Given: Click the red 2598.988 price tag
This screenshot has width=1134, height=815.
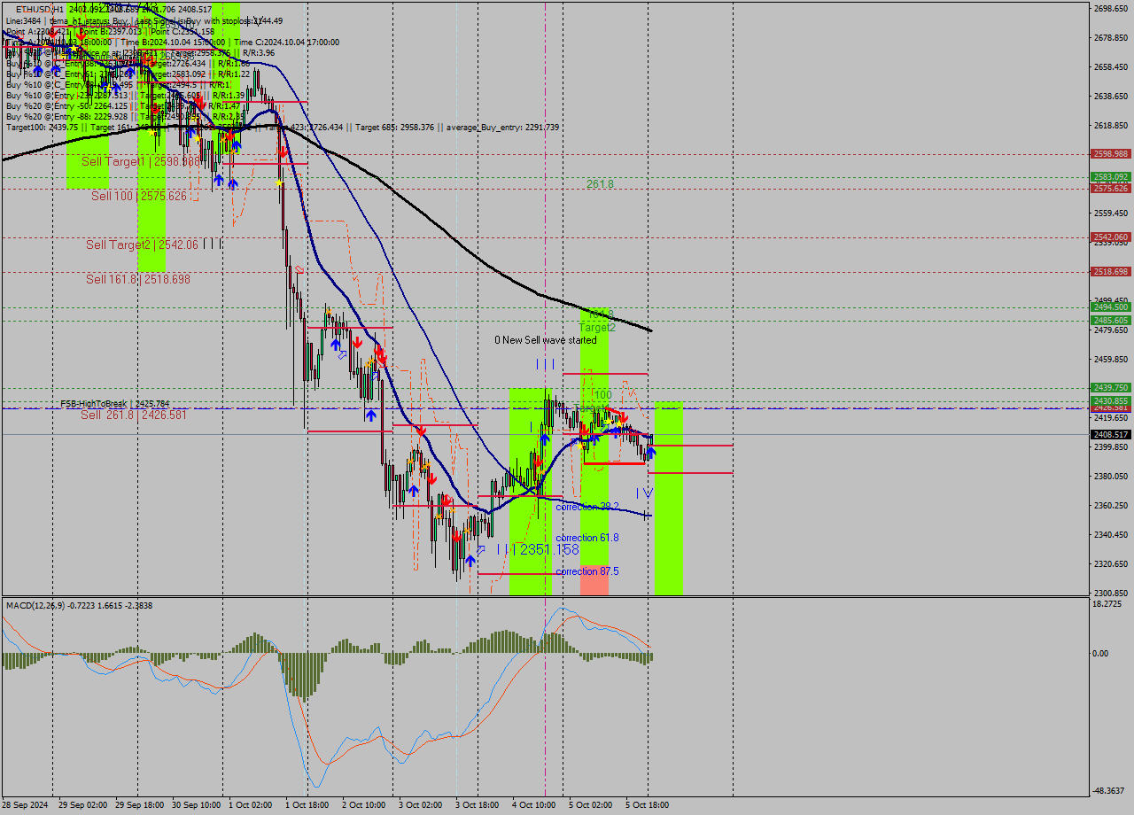Looking at the screenshot, I should (1110, 154).
